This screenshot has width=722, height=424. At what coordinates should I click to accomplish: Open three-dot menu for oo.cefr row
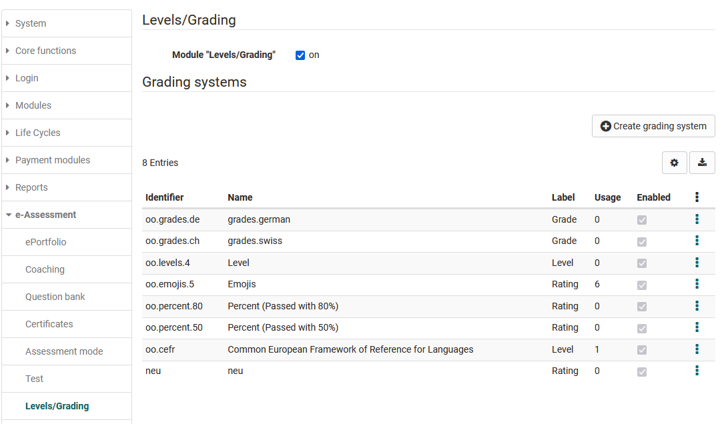[x=697, y=349]
